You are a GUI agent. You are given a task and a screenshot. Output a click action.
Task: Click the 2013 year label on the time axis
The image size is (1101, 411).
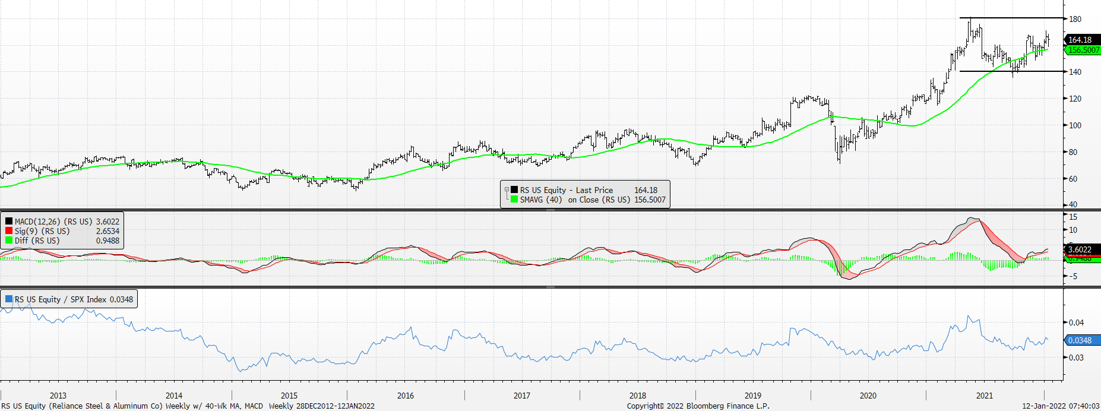point(58,396)
